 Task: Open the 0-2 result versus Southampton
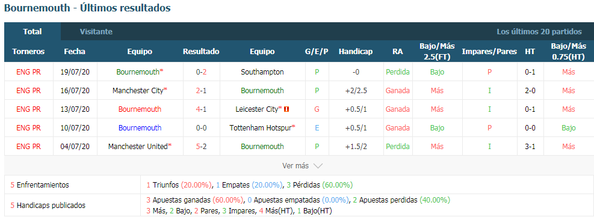(201, 72)
